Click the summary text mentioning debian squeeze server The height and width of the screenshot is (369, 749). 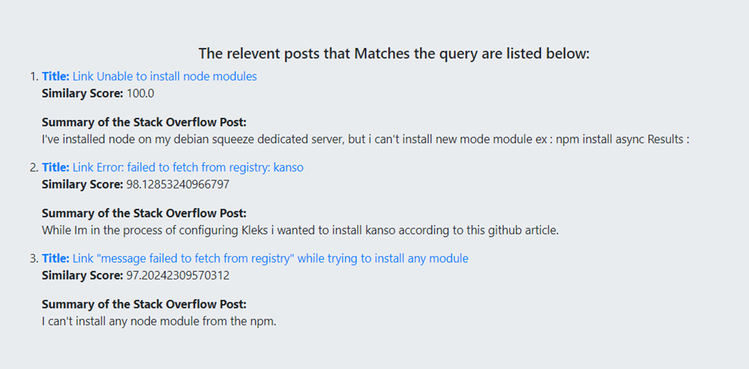pyautogui.click(x=365, y=139)
